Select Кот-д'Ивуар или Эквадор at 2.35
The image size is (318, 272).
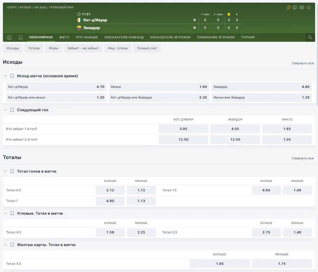tap(159, 97)
